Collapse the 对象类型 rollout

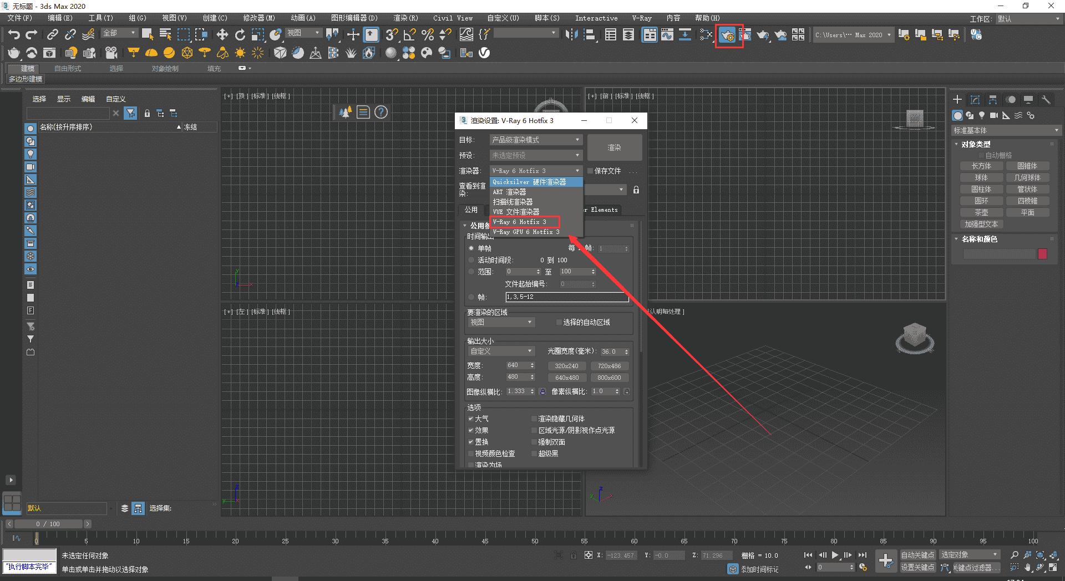tap(976, 144)
